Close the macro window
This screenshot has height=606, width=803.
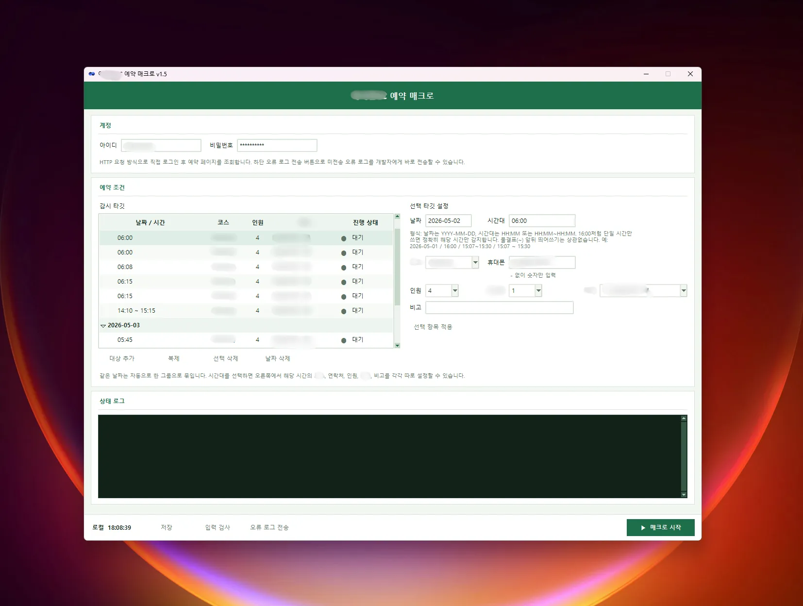690,74
